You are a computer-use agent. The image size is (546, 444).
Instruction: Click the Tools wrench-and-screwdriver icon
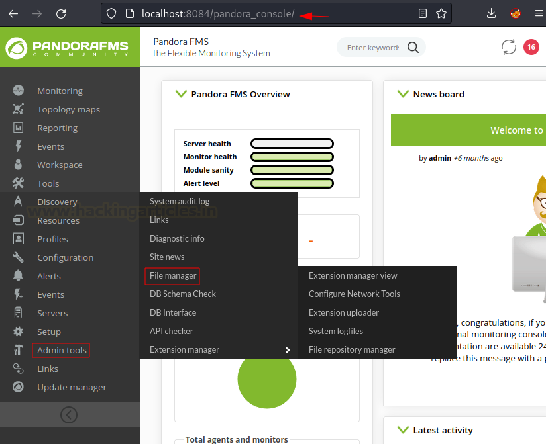[18, 183]
